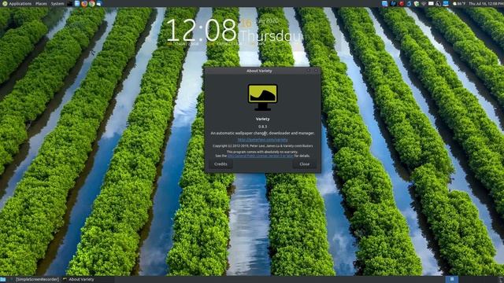Click the dark blue tray icon
Image resolution: width=504 pixels, height=283 pixels.
pyautogui.click(x=393, y=3)
